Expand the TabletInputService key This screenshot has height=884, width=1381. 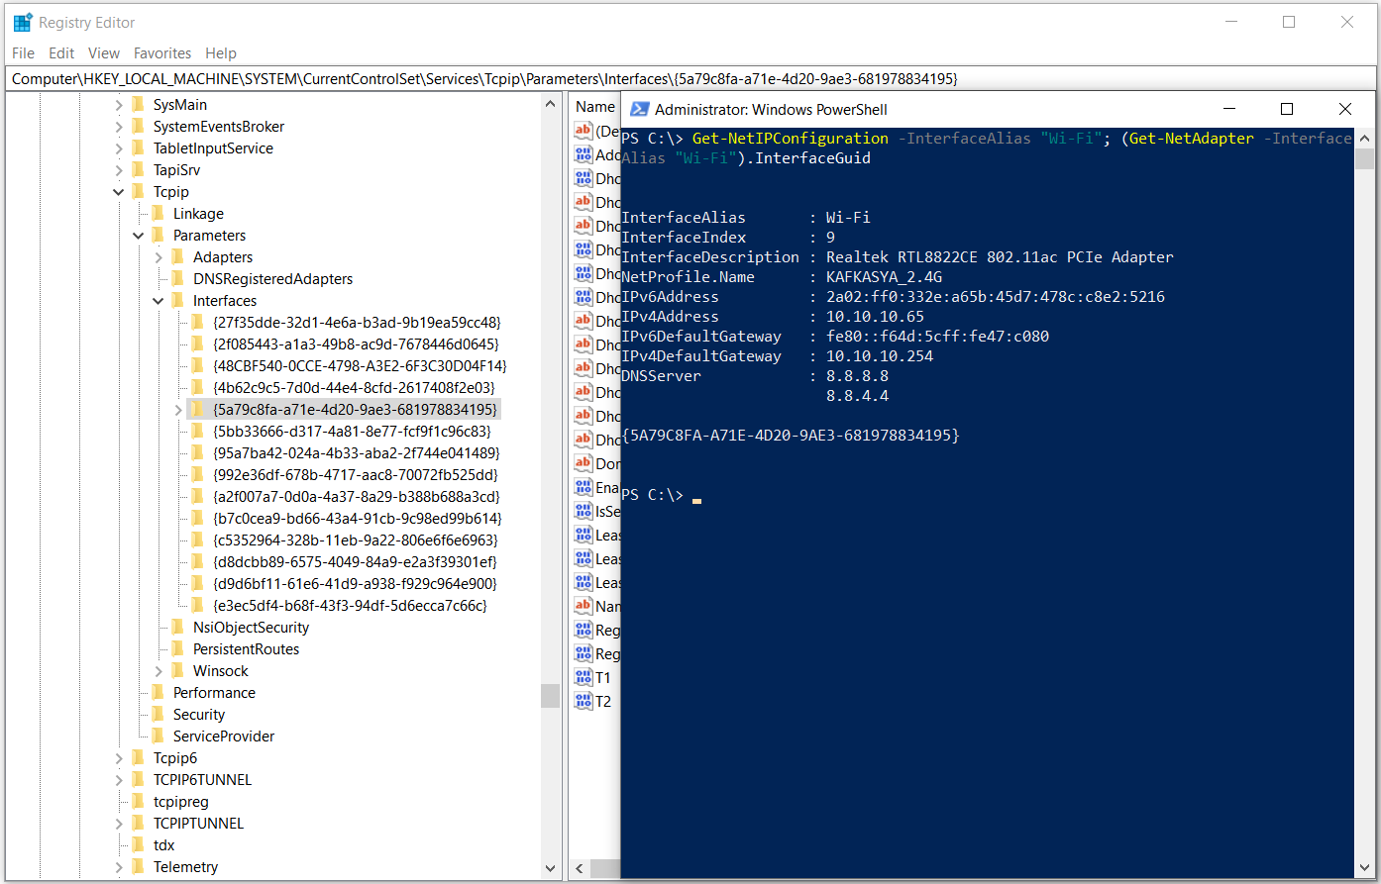coord(119,148)
